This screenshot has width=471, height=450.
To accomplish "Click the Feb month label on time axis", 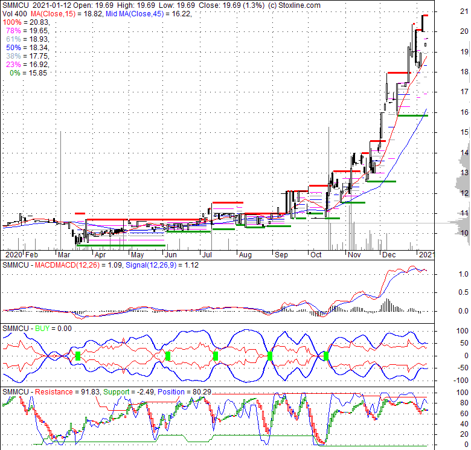I will click(x=31, y=255).
